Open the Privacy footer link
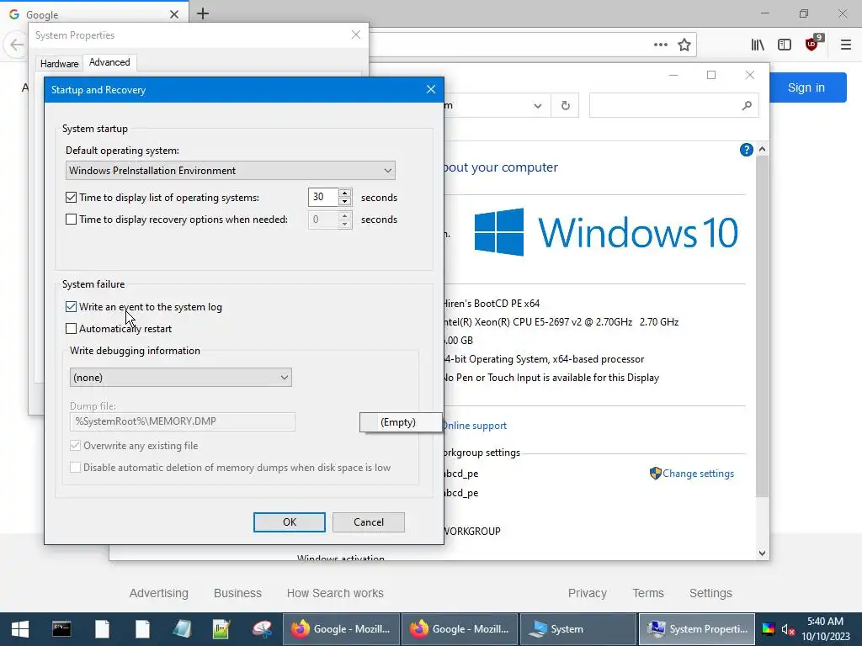Image resolution: width=862 pixels, height=646 pixels. [x=587, y=593]
